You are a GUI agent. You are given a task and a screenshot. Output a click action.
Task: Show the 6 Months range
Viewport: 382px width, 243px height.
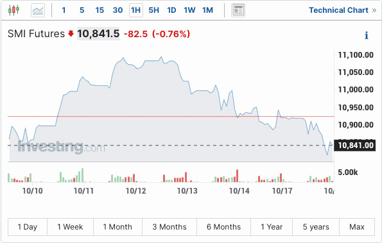[223, 227]
